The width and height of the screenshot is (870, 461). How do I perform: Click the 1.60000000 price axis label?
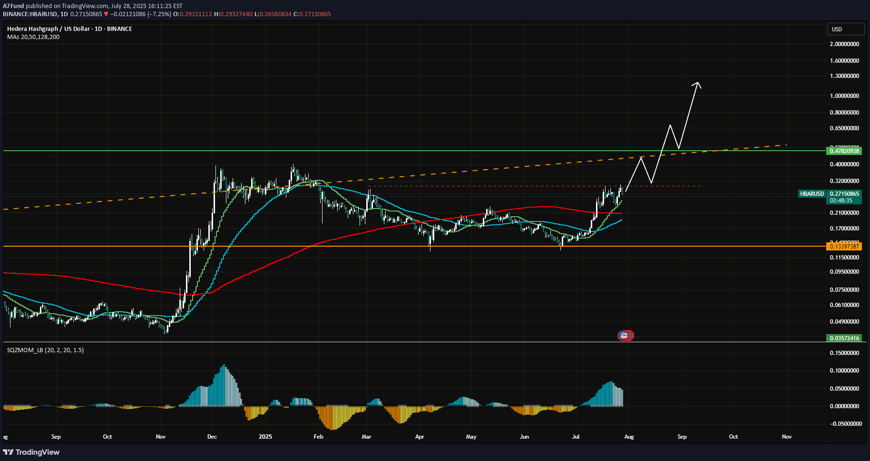[844, 60]
